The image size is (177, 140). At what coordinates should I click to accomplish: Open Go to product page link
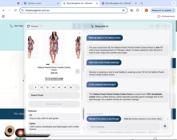pyautogui.click(x=54, y=78)
